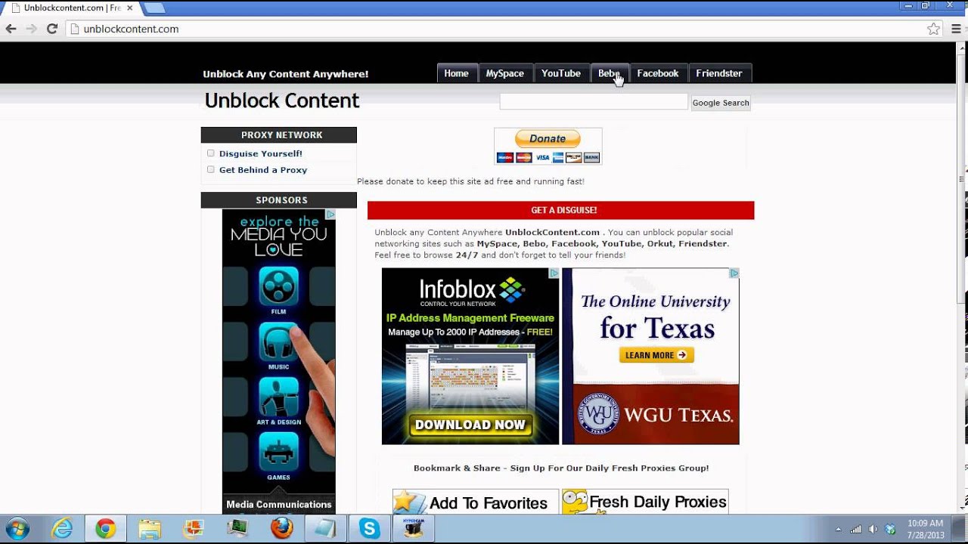Viewport: 968px width, 544px height.
Task: Click the taskbar clock showing 10:09 AM
Action: (925, 529)
